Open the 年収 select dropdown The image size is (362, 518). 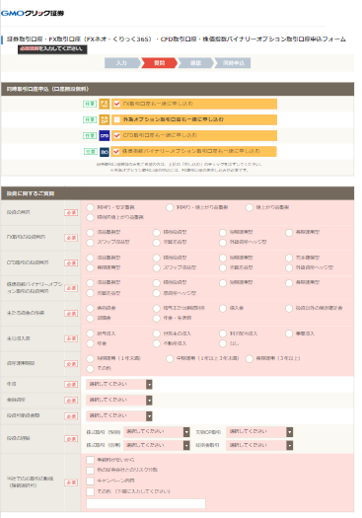[x=119, y=384]
